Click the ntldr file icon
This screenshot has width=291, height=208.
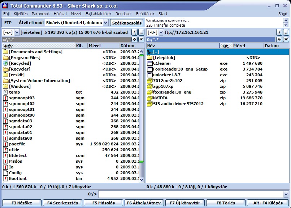pos(6,150)
